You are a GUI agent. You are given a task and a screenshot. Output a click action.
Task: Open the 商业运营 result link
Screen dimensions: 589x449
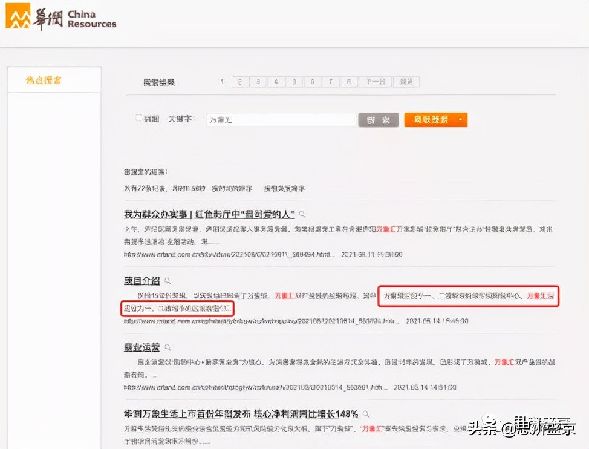click(x=143, y=347)
